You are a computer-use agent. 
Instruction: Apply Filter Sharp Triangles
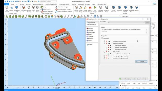[62, 7]
